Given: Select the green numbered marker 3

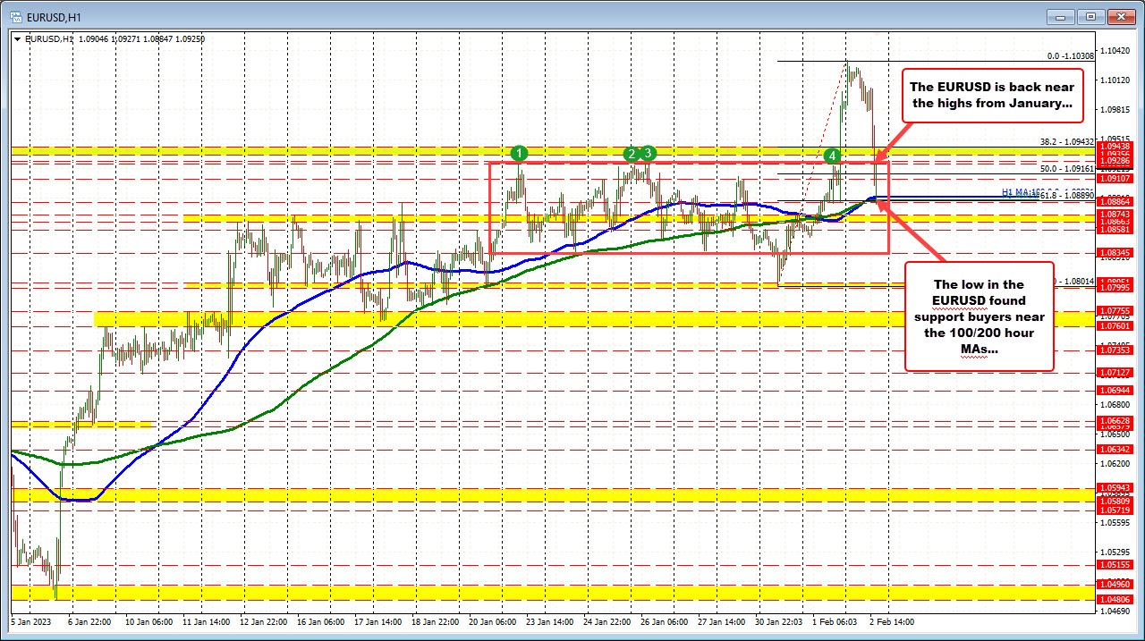Looking at the screenshot, I should click(647, 153).
